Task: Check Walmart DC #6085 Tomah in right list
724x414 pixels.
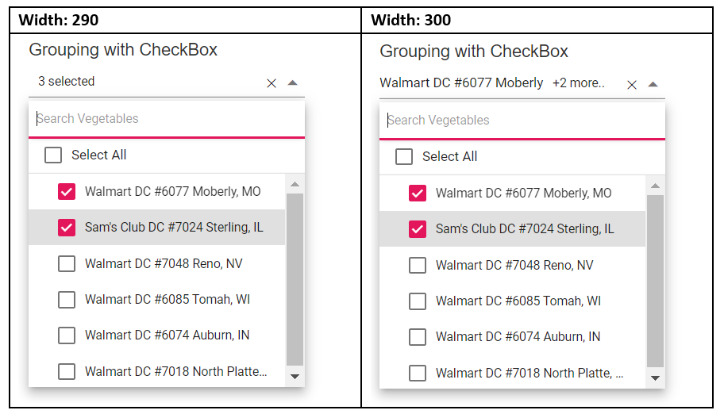Action: (418, 301)
